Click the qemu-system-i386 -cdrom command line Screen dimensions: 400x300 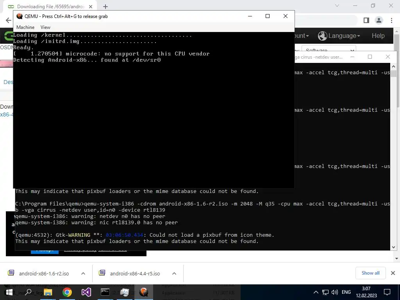(x=203, y=207)
